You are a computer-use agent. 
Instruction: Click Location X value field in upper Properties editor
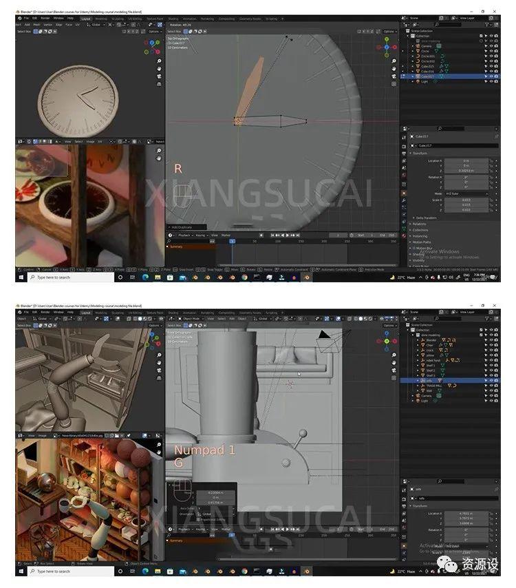[x=466, y=161]
